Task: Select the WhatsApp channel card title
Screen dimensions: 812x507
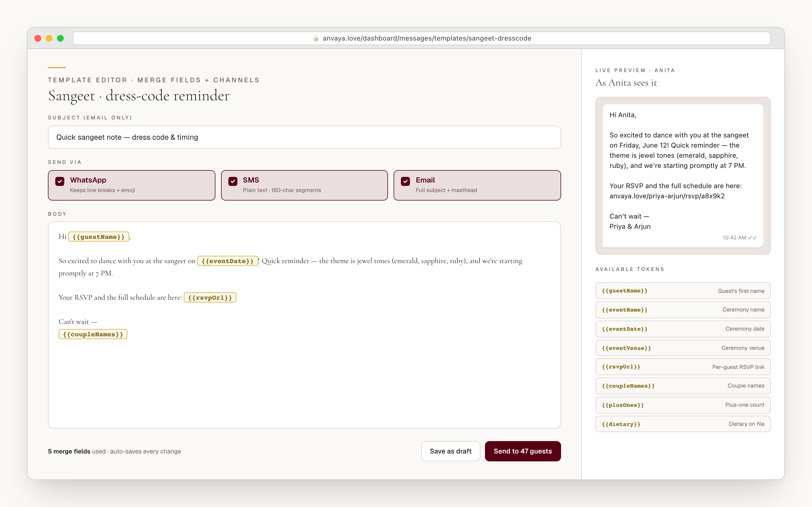Action: coord(88,180)
